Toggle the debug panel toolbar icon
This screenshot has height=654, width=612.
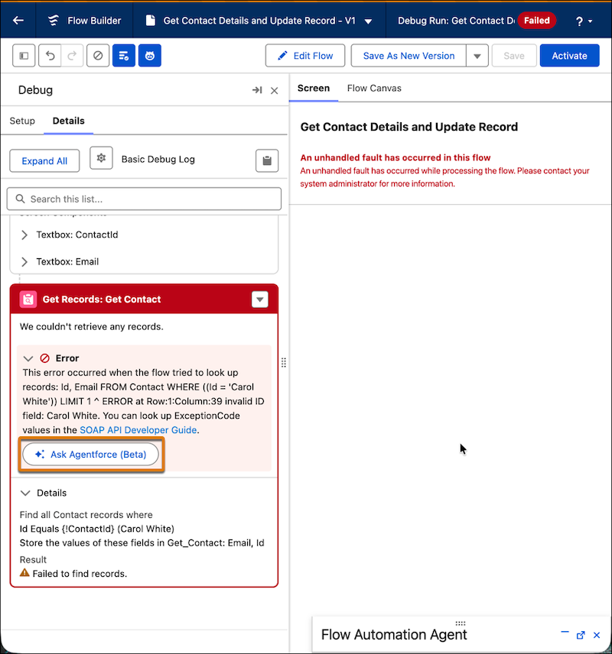(x=124, y=56)
